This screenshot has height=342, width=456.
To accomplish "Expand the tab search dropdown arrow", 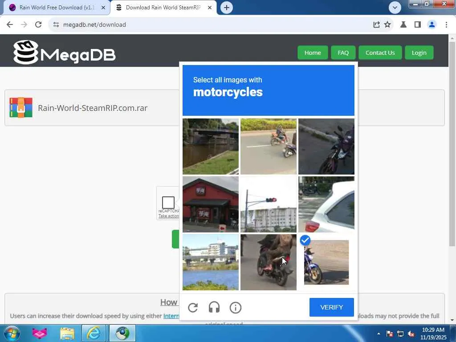I will coord(395,8).
